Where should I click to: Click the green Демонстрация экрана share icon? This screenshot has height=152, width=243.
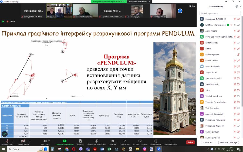[65, 141]
